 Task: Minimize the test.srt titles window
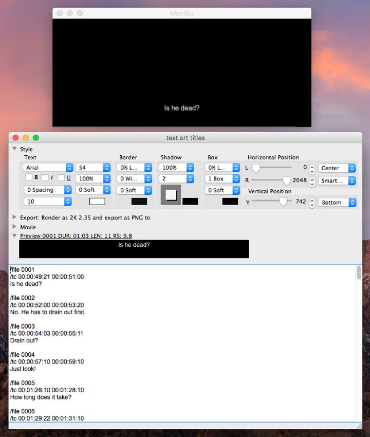[26, 138]
